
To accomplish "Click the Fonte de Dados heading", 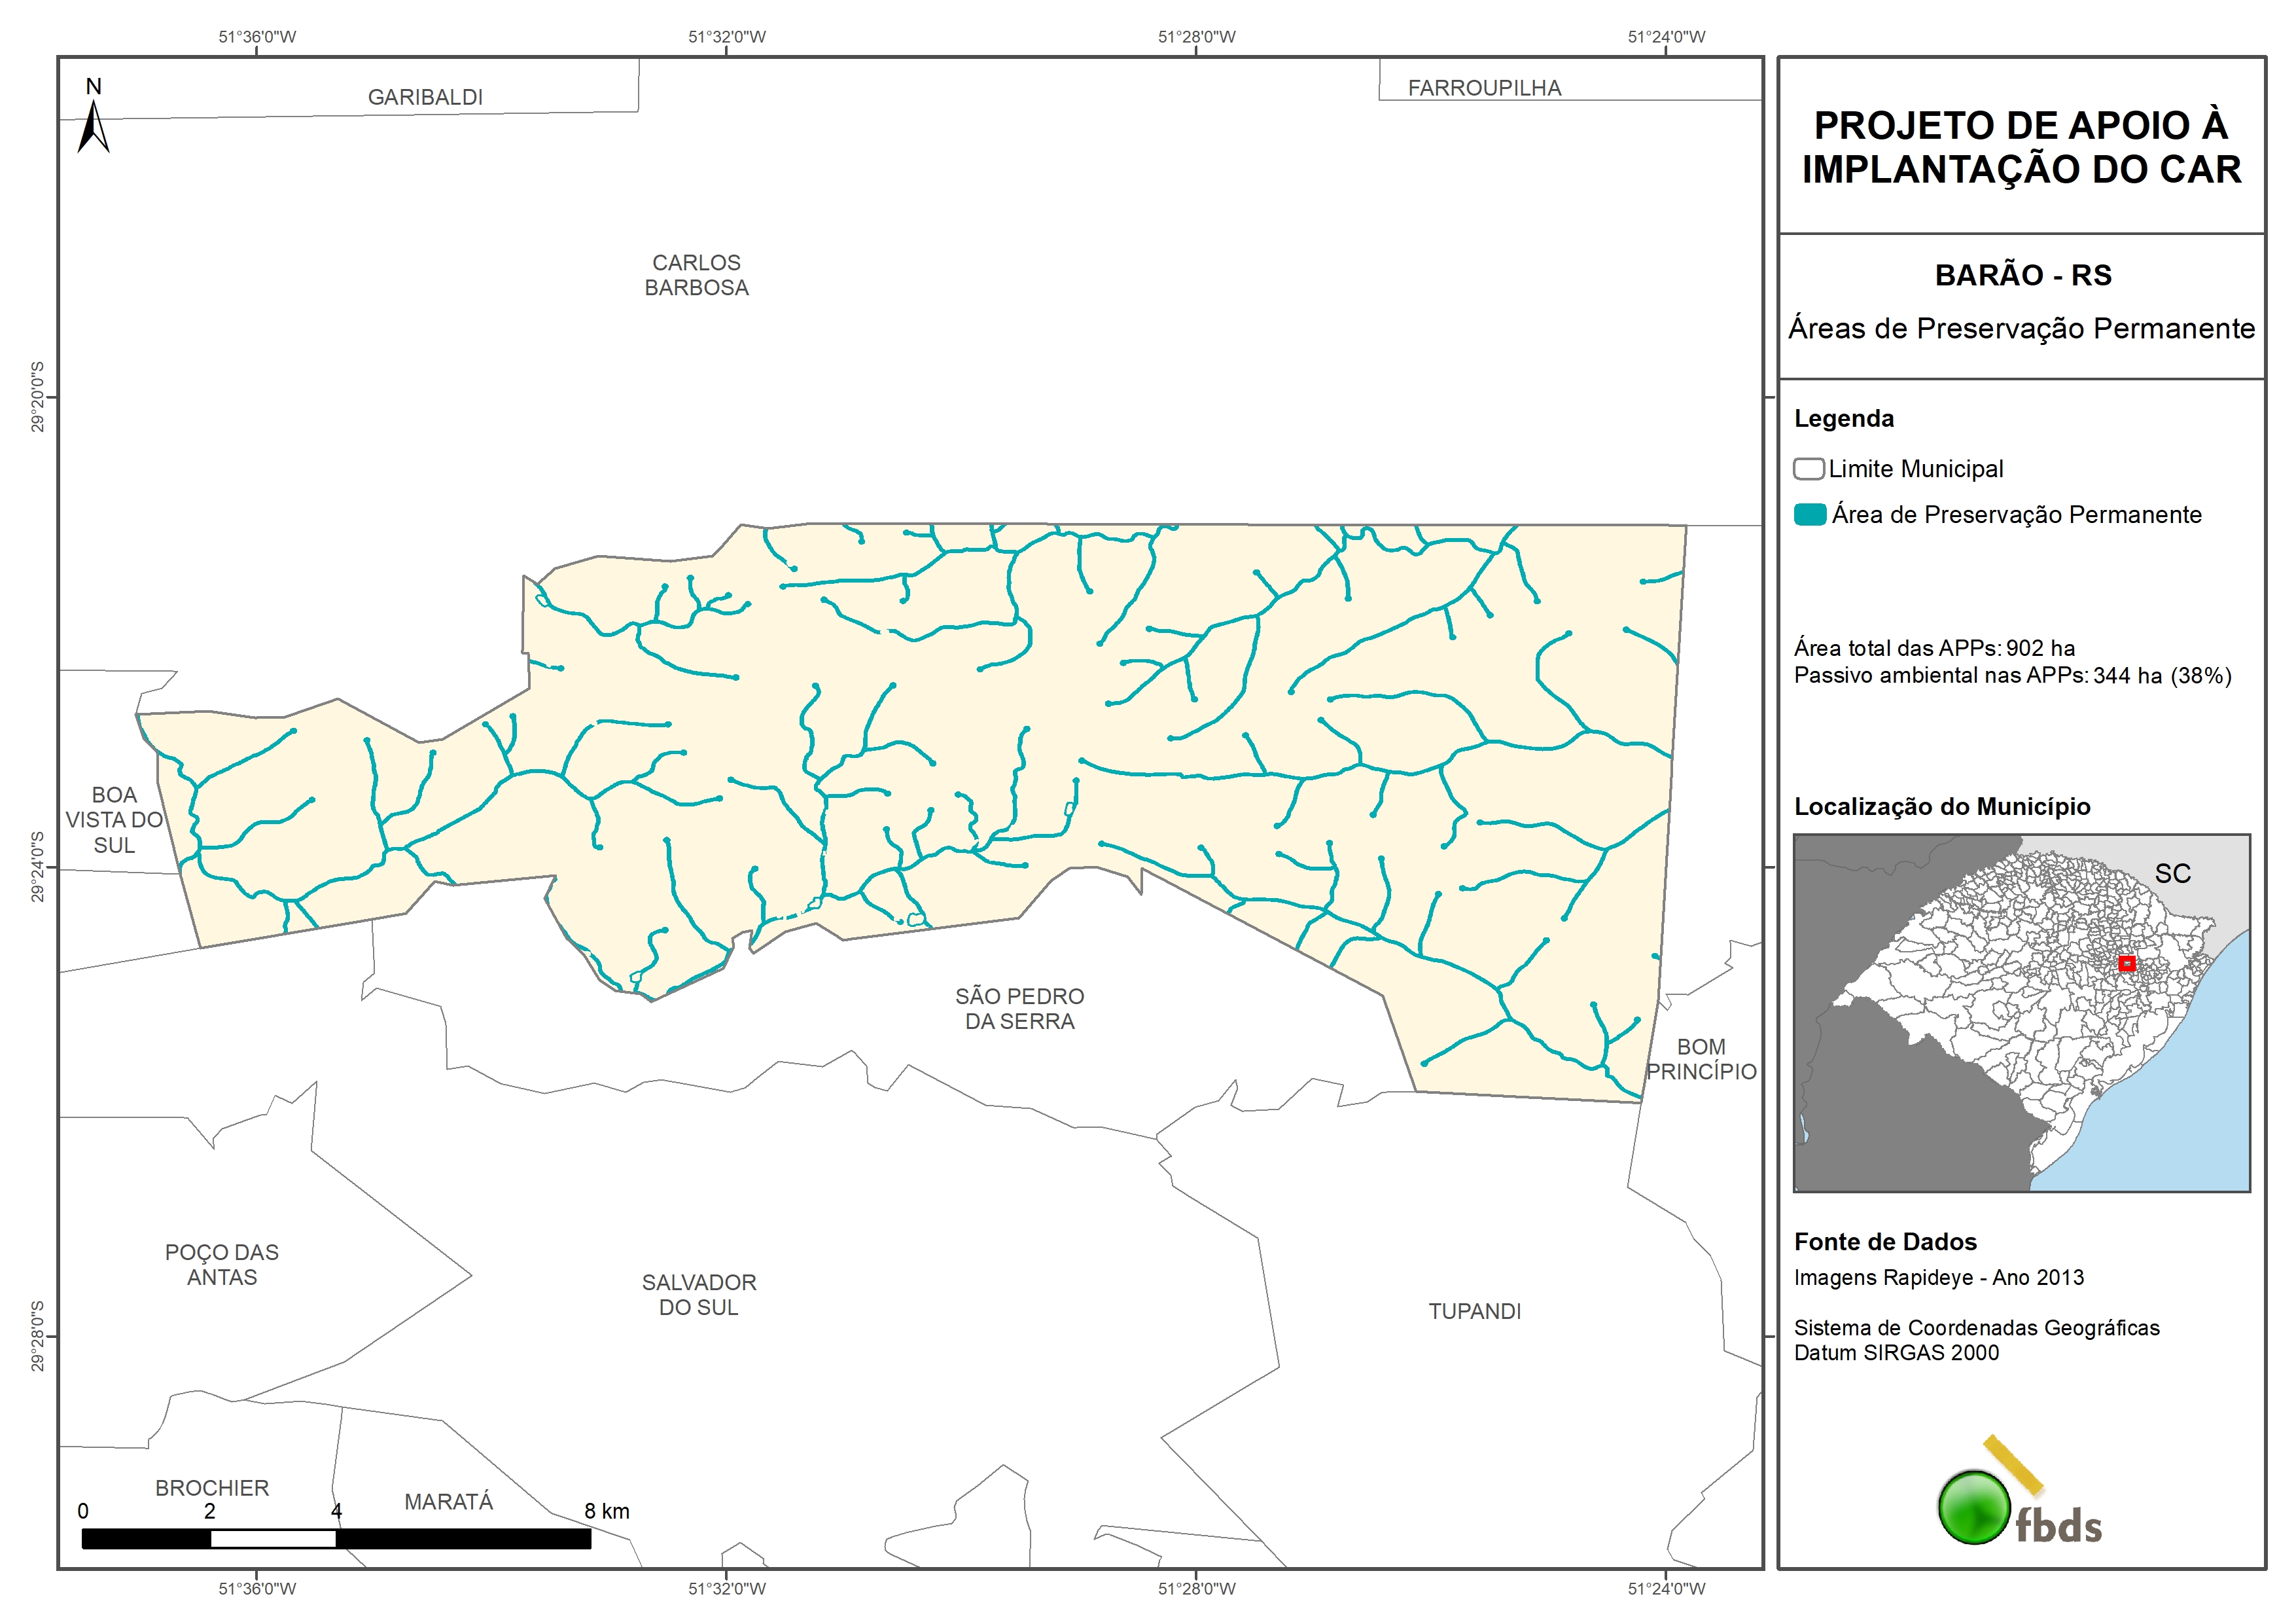I will 1885,1242.
